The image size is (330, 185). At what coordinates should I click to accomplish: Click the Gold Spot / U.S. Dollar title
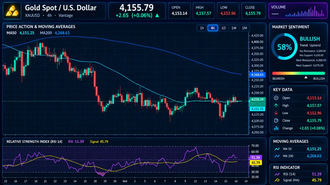pos(61,8)
